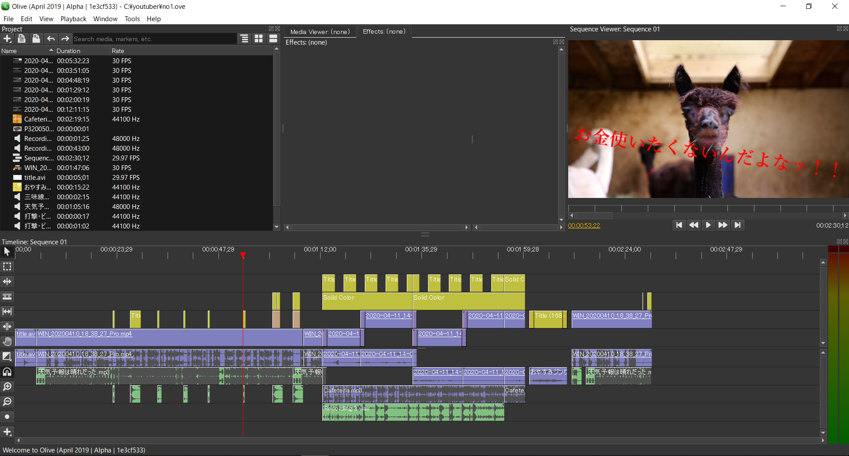The width and height of the screenshot is (849, 456).
Task: Open the Window menu
Action: coord(105,19)
